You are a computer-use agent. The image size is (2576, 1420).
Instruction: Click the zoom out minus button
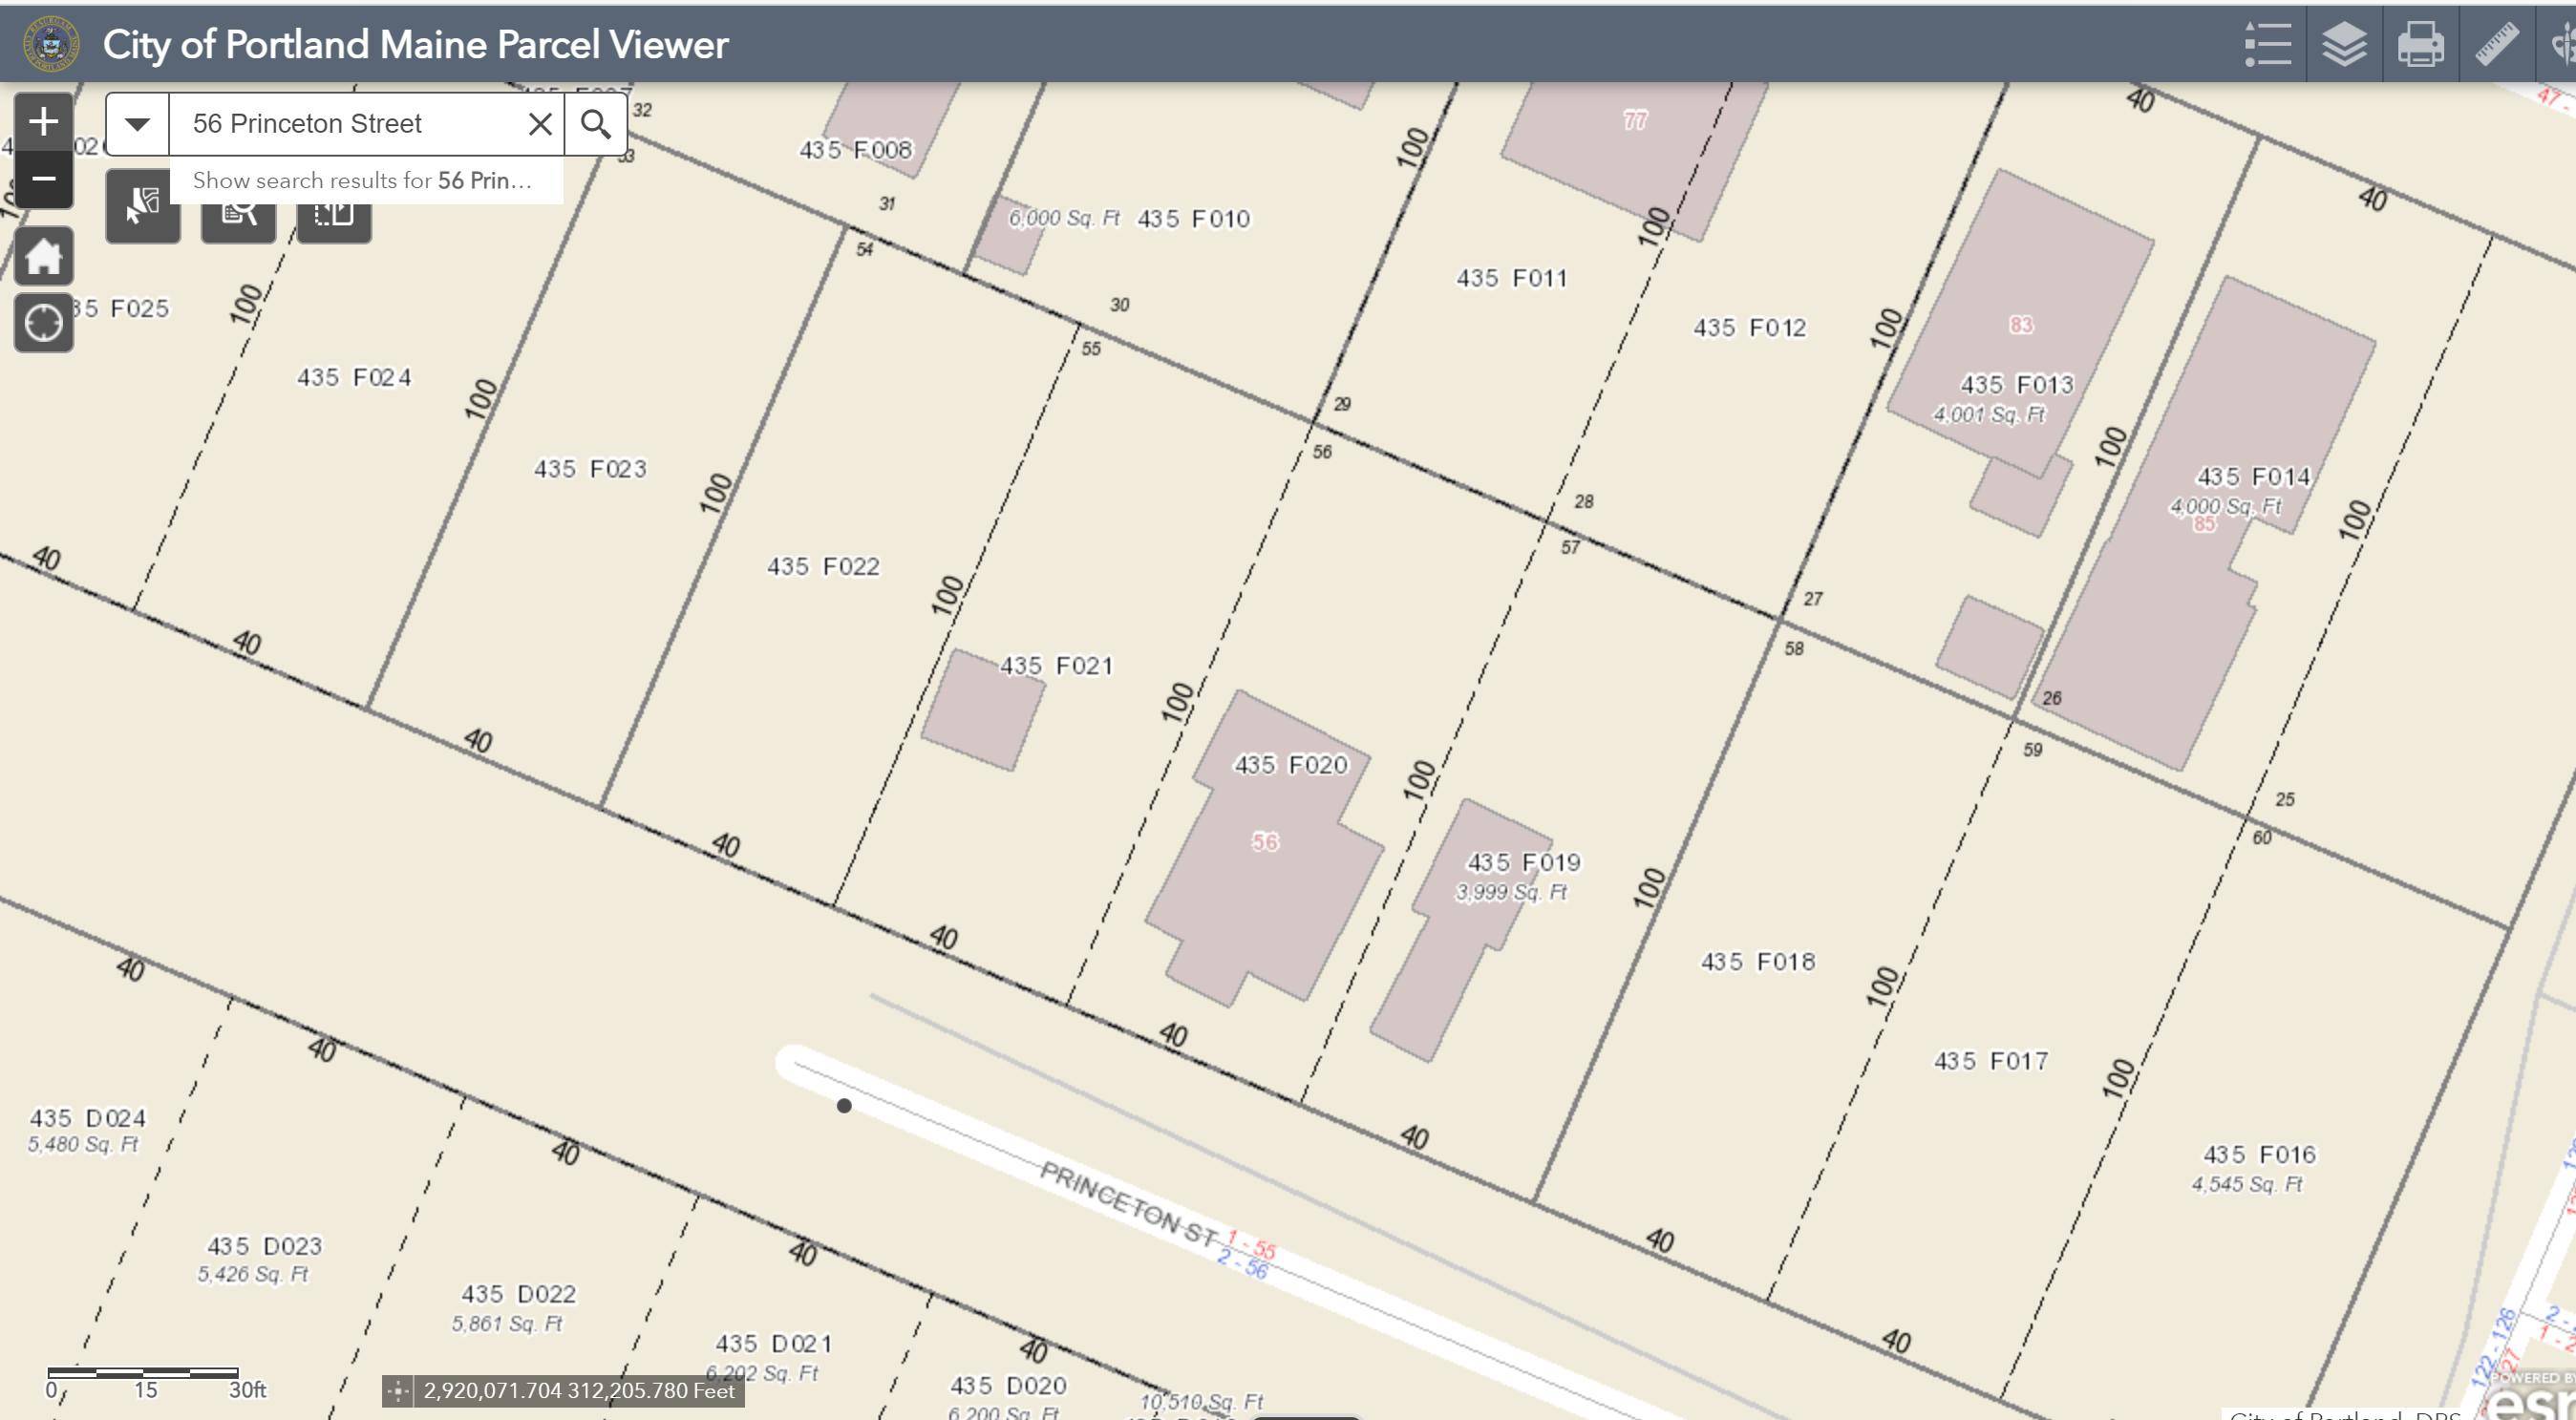pyautogui.click(x=43, y=180)
